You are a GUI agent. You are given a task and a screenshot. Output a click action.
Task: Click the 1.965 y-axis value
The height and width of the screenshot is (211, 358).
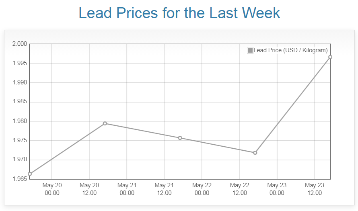19,179
